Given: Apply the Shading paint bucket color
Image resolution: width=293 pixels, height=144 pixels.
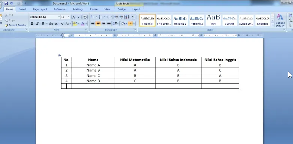Looking at the screenshot, I should [x=123, y=24].
